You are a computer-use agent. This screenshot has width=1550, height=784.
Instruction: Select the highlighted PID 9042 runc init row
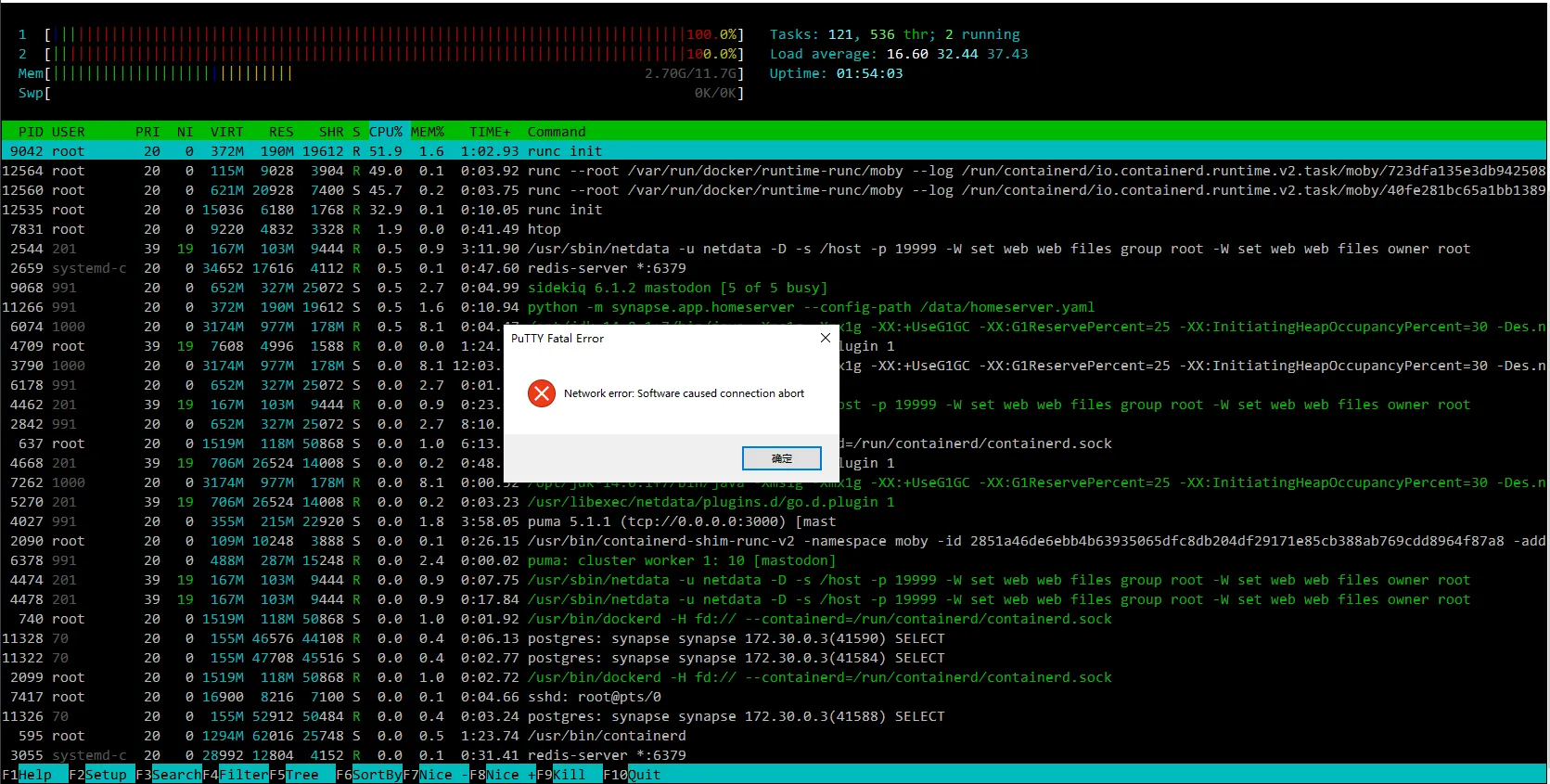pyautogui.click(x=774, y=151)
